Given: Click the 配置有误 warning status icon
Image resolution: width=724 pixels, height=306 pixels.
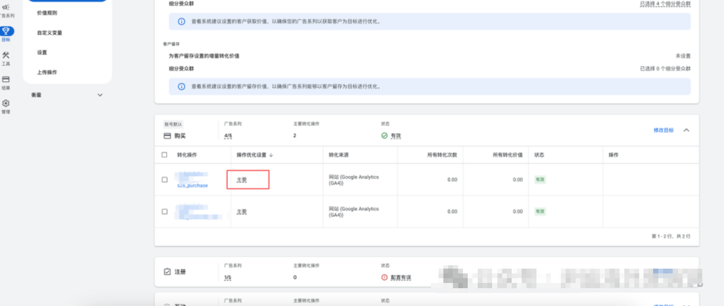Looking at the screenshot, I should click(x=384, y=277).
